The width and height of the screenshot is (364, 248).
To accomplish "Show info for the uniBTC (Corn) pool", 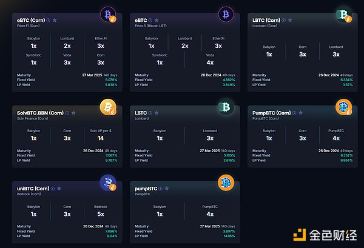I will point(53,189).
